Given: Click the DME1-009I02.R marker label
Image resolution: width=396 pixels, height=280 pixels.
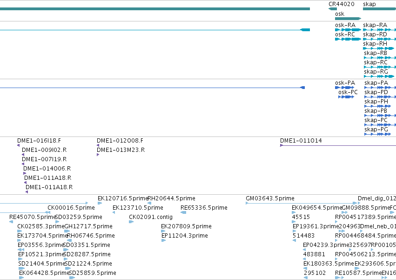Looking at the screenshot, I should click(44, 150).
